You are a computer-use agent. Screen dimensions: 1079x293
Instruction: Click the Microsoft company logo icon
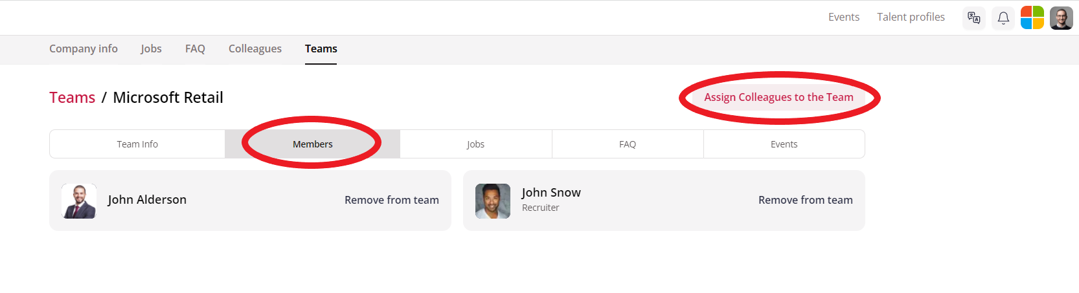[x=1032, y=17]
